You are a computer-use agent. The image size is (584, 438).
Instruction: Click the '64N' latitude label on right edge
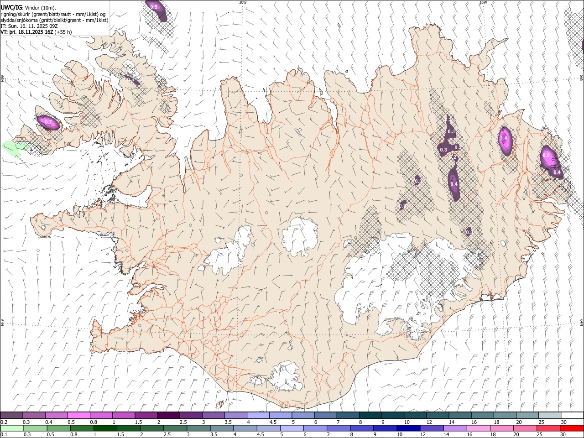pos(582,322)
